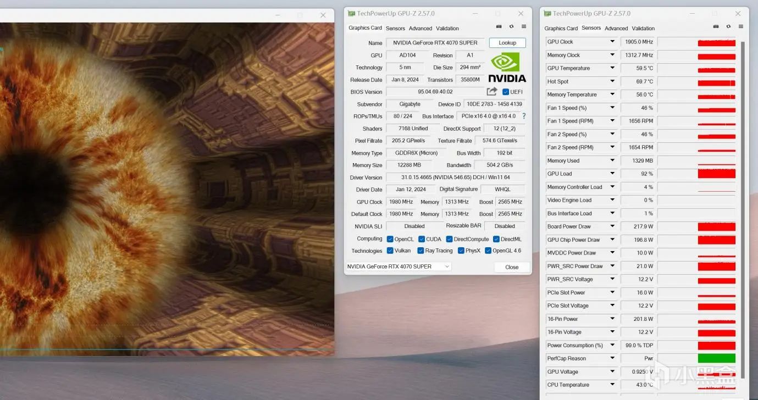Click the GPU-Z title bar icon of the Graphics Card window
The width and height of the screenshot is (758, 400).
pos(351,14)
